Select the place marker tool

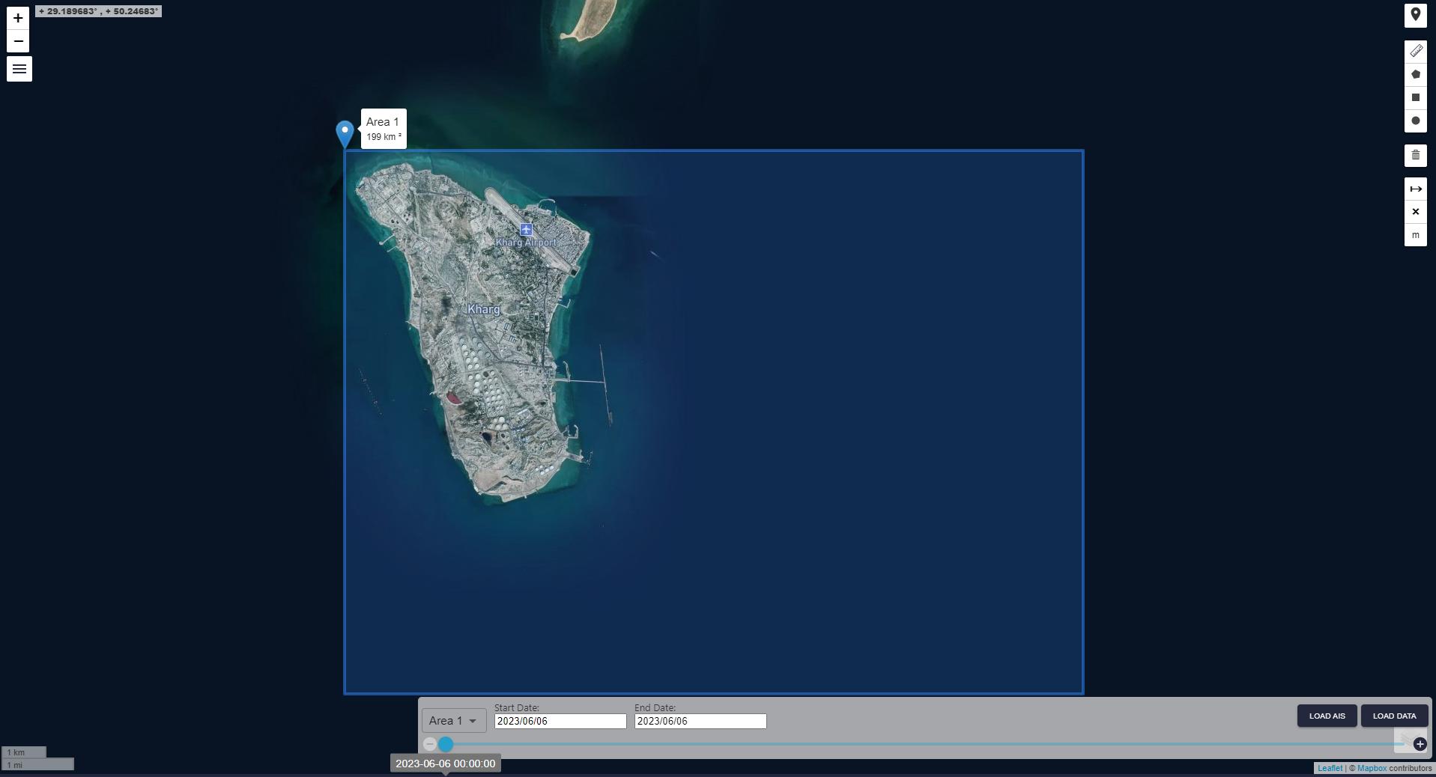coord(1415,15)
